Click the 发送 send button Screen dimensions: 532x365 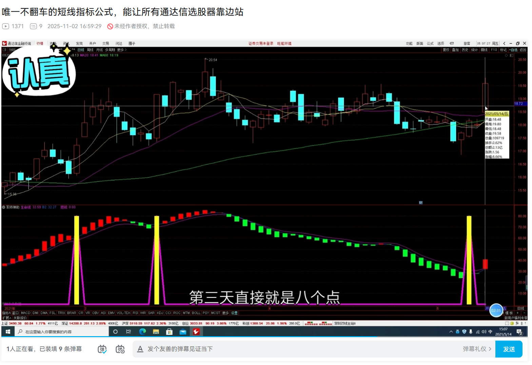tap(508, 349)
